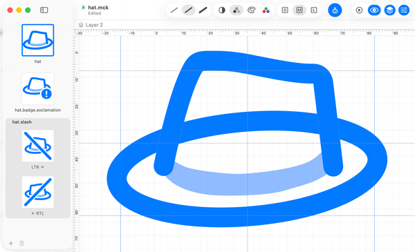Viewport: 415px width, 252px height.
Task: Switch to palette rendering mode
Action: tap(251, 10)
